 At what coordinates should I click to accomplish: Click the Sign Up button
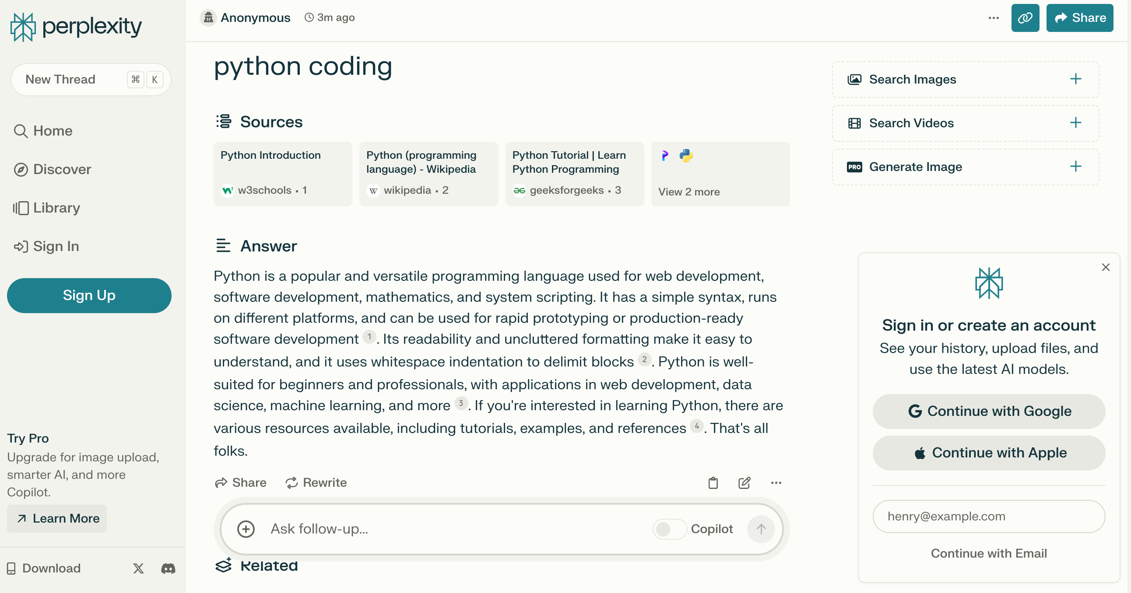coord(89,296)
